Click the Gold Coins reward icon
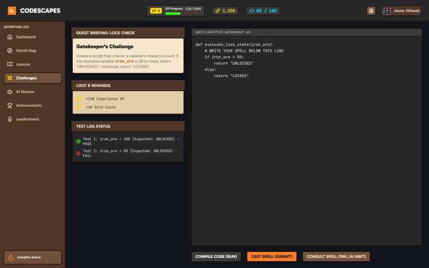Viewport: 429px width, 268px height. point(79,107)
